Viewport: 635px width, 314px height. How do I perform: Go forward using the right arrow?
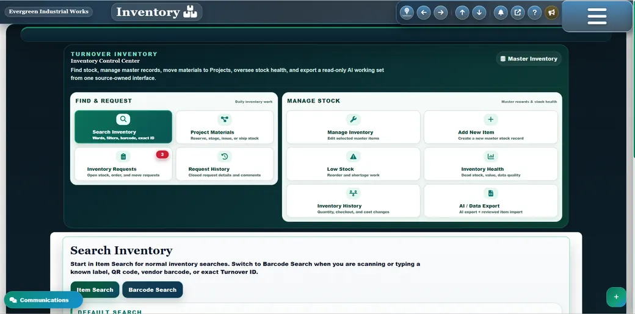pos(441,12)
